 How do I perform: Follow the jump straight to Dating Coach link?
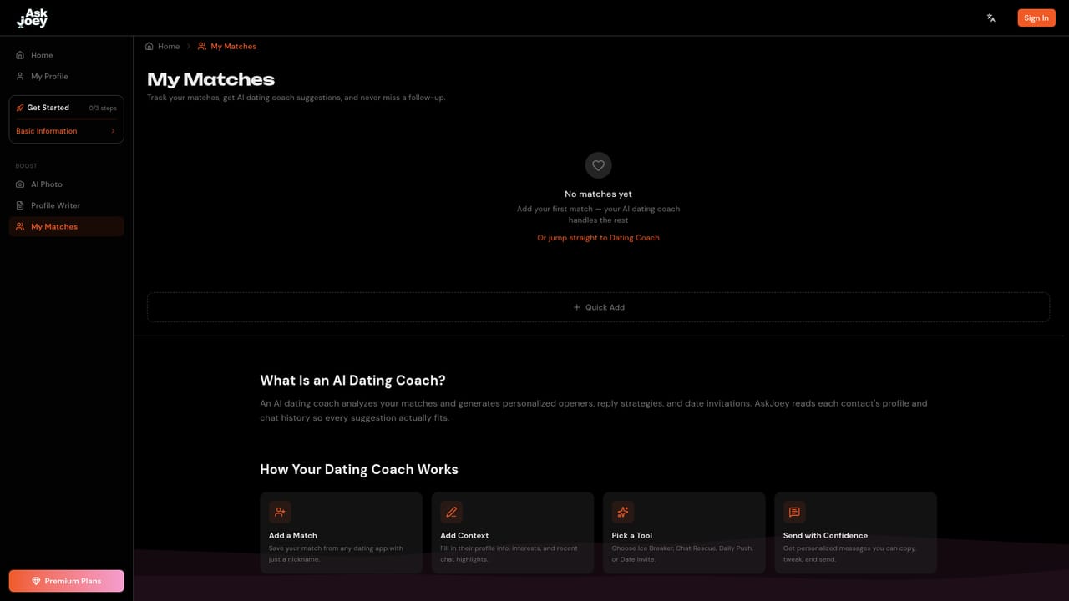[598, 238]
